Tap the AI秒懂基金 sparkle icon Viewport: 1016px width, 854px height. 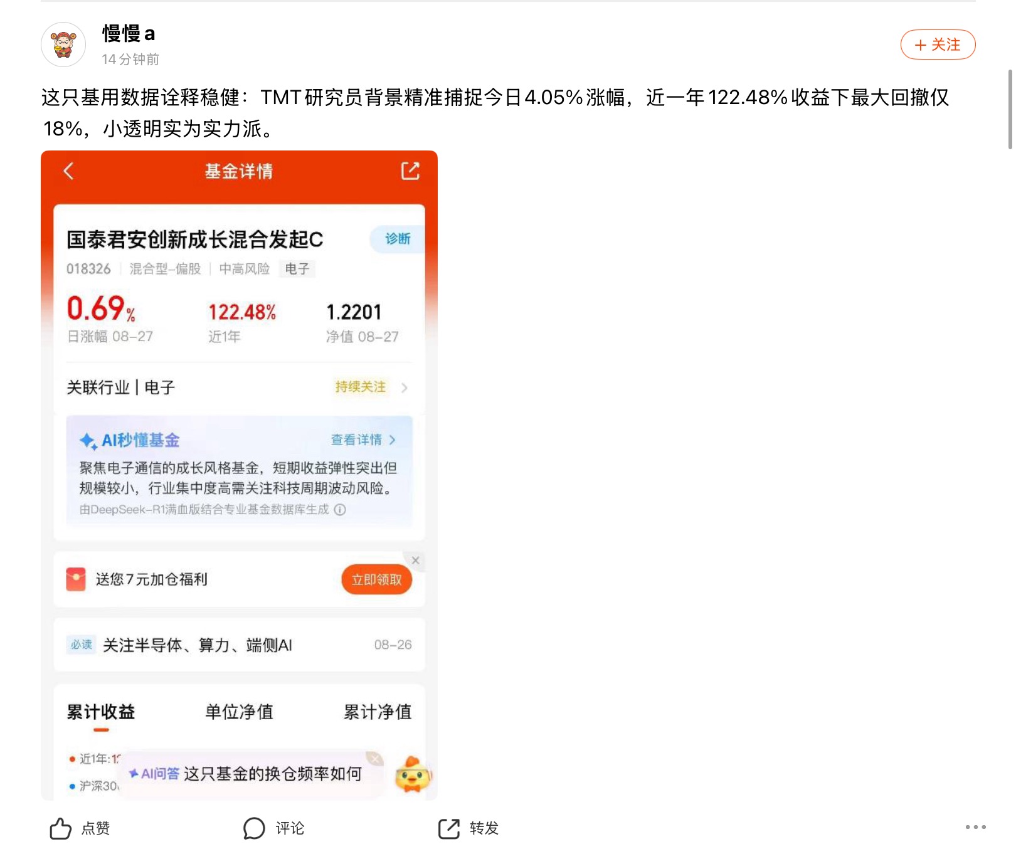(88, 441)
